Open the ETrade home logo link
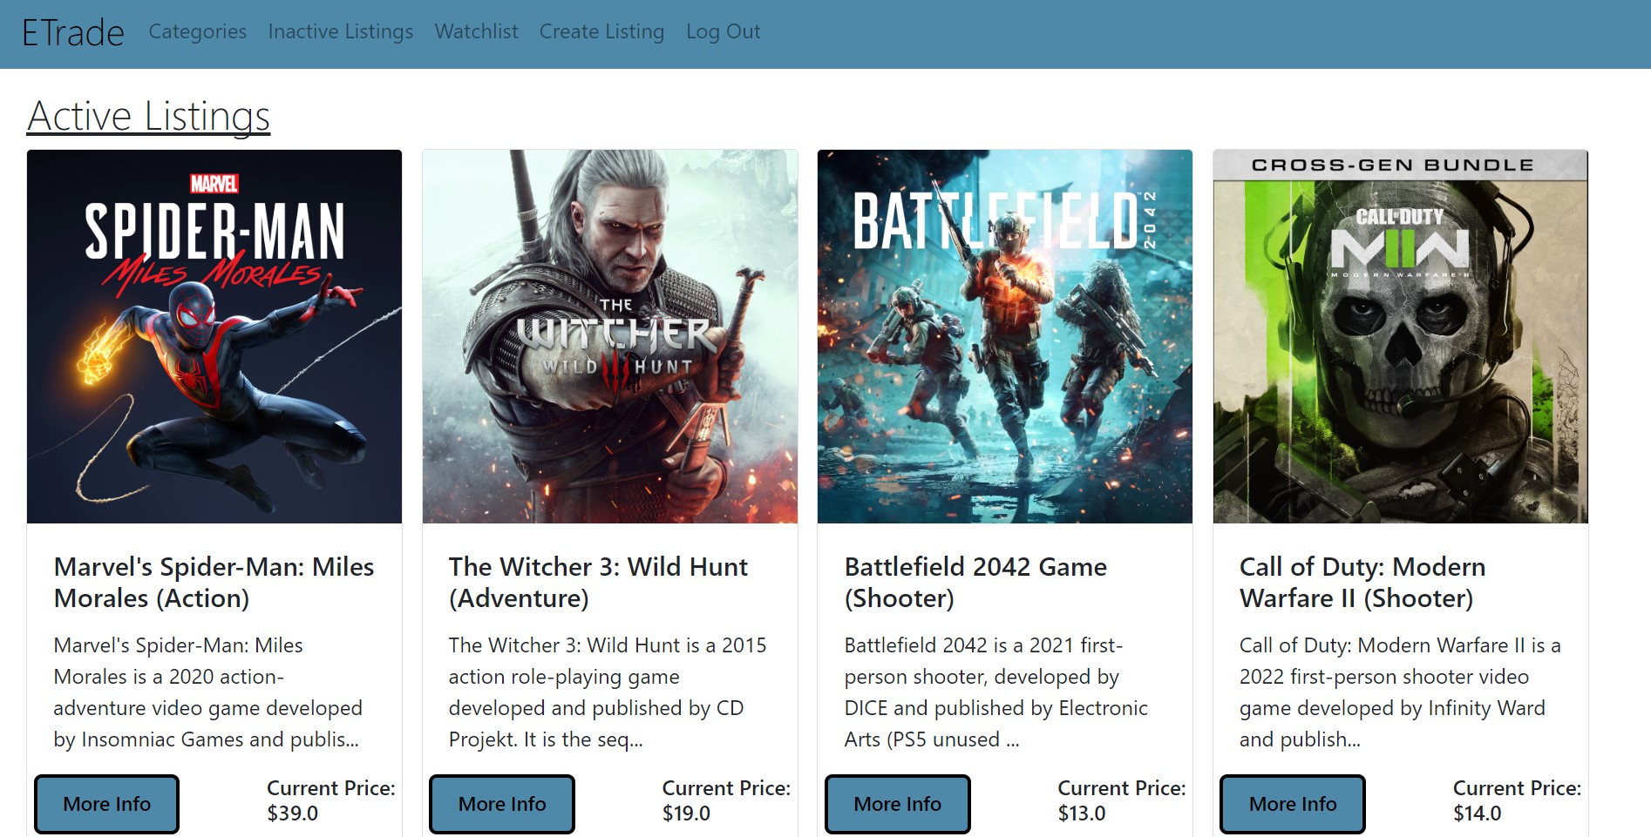This screenshot has height=837, width=1651. [73, 33]
